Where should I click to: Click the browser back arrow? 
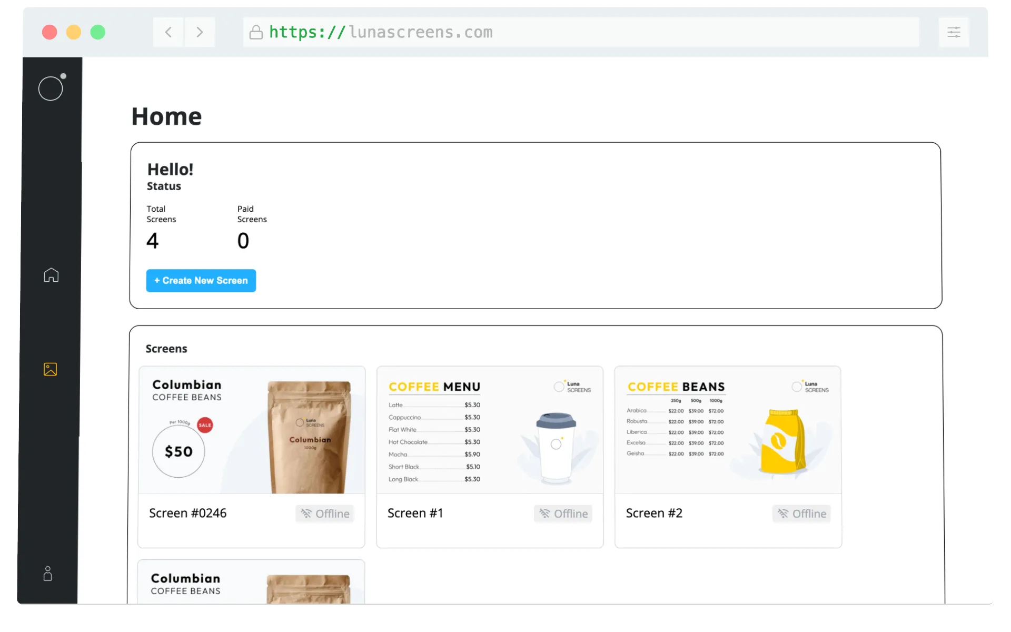point(168,32)
